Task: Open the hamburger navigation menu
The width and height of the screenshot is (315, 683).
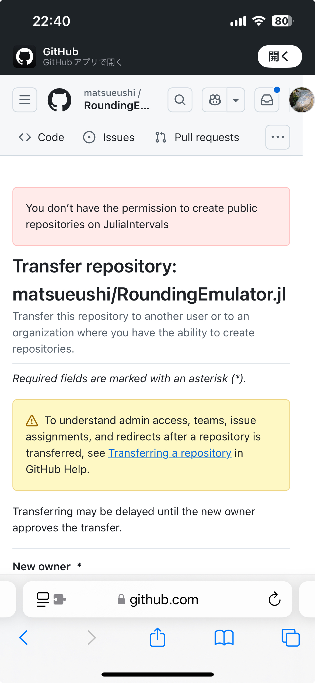Action: (x=25, y=100)
